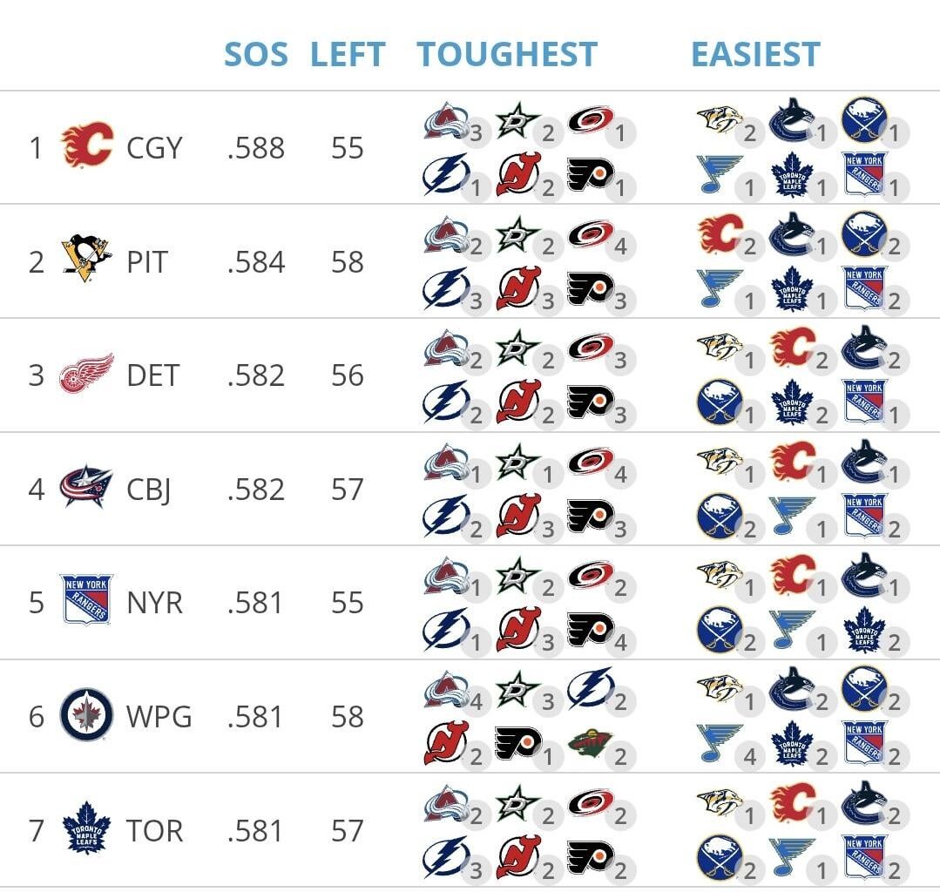This screenshot has height=892, width=940.
Task: Open the CGY team link
Action: [154, 148]
